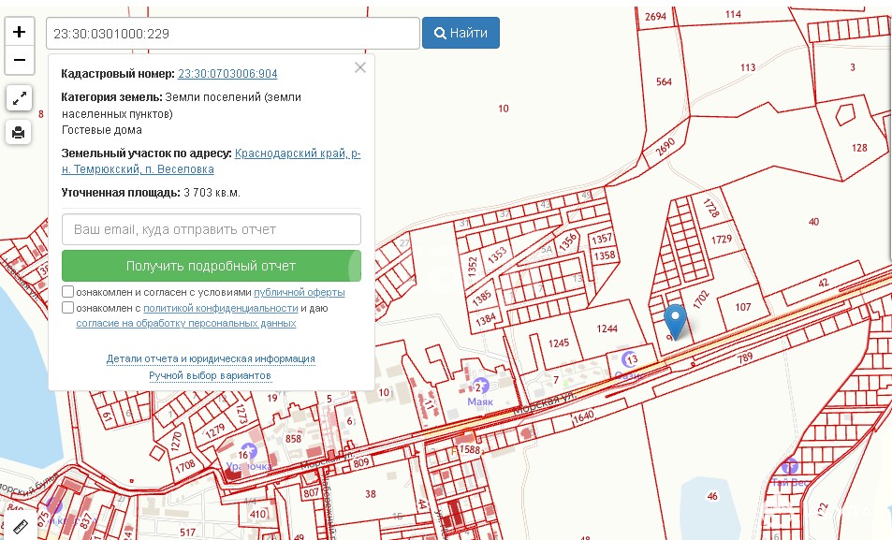Activate the ruler measurement tool

[19, 525]
